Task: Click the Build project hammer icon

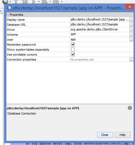Action: click(16, 2)
